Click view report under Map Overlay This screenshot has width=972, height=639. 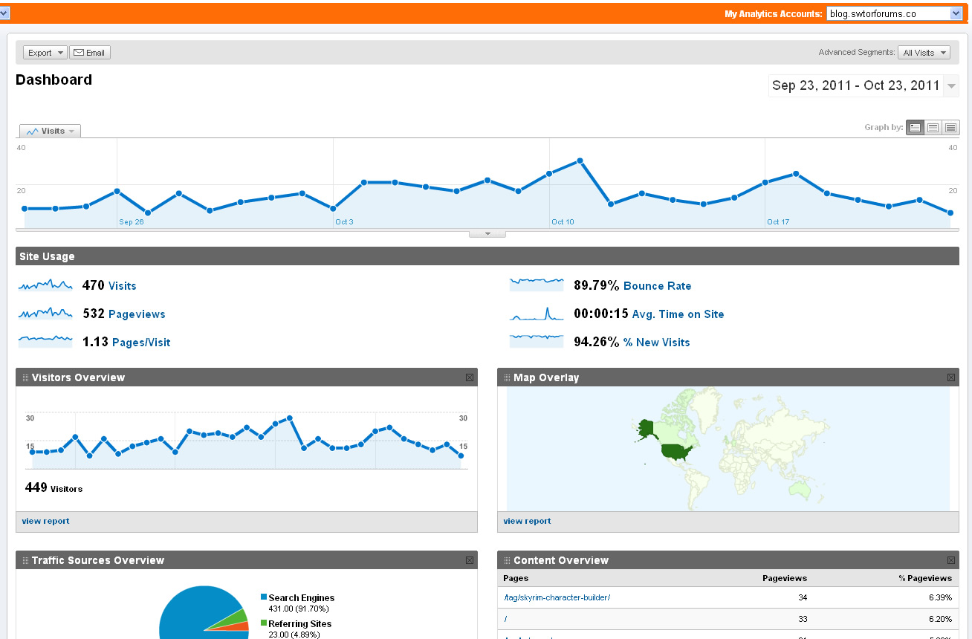point(527,521)
